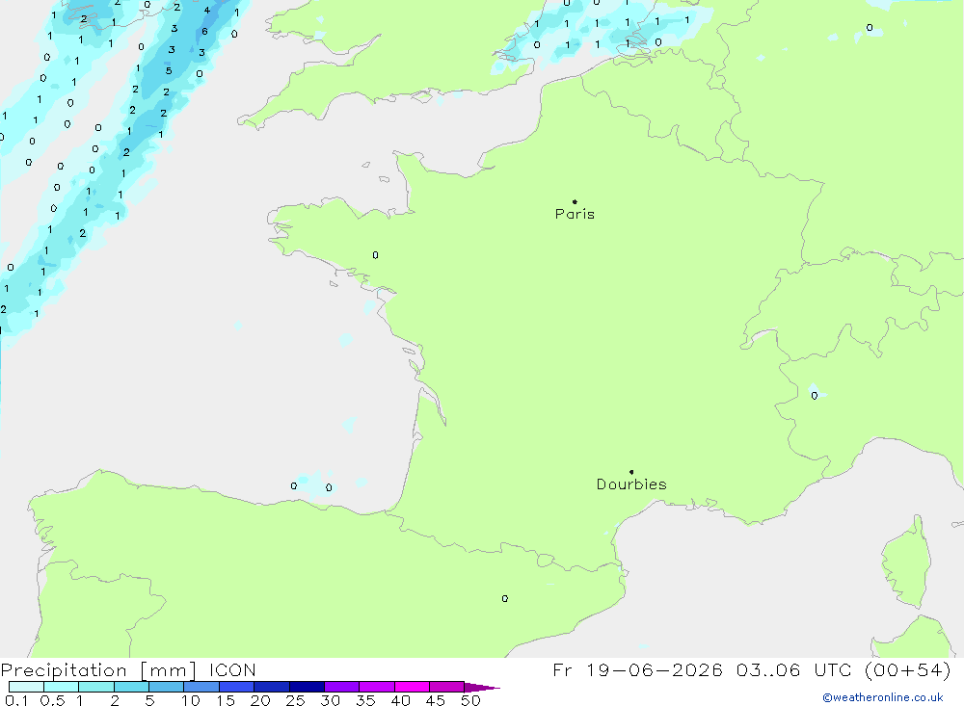This screenshot has height=706, width=964.
Task: Click the legend scale label '35'
Action: coord(365,700)
